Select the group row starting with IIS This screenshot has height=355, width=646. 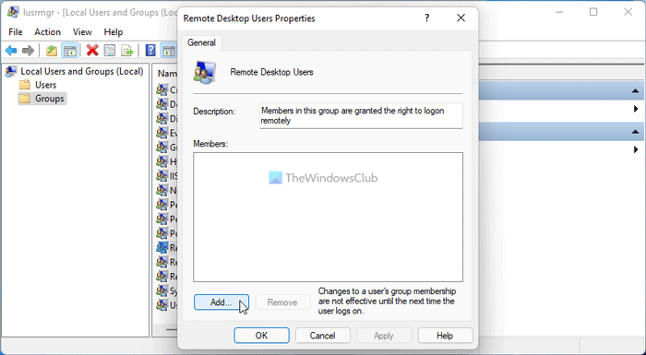[167, 176]
